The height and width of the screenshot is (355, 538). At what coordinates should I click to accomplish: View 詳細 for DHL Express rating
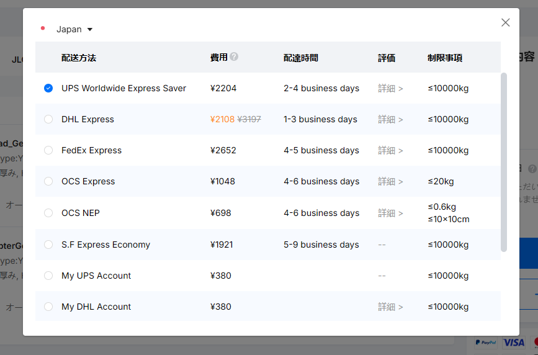[390, 119]
